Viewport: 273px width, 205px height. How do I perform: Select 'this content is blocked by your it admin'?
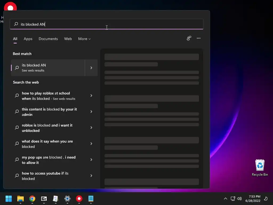[x=49, y=112]
